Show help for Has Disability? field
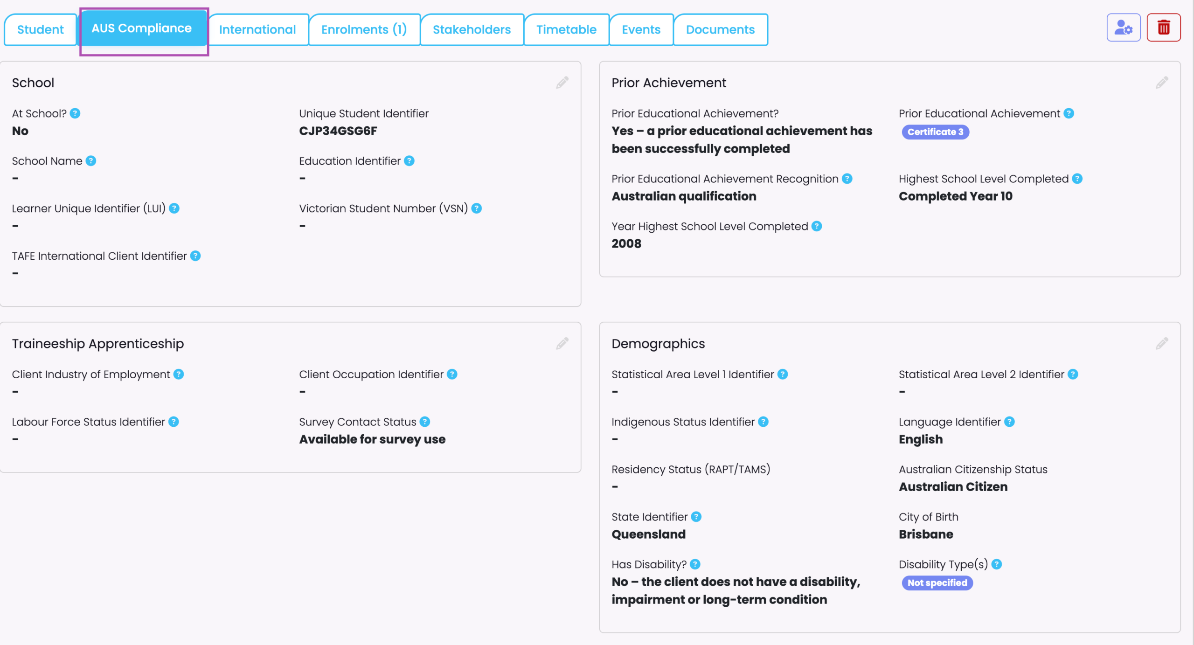This screenshot has width=1194, height=645. [x=695, y=564]
